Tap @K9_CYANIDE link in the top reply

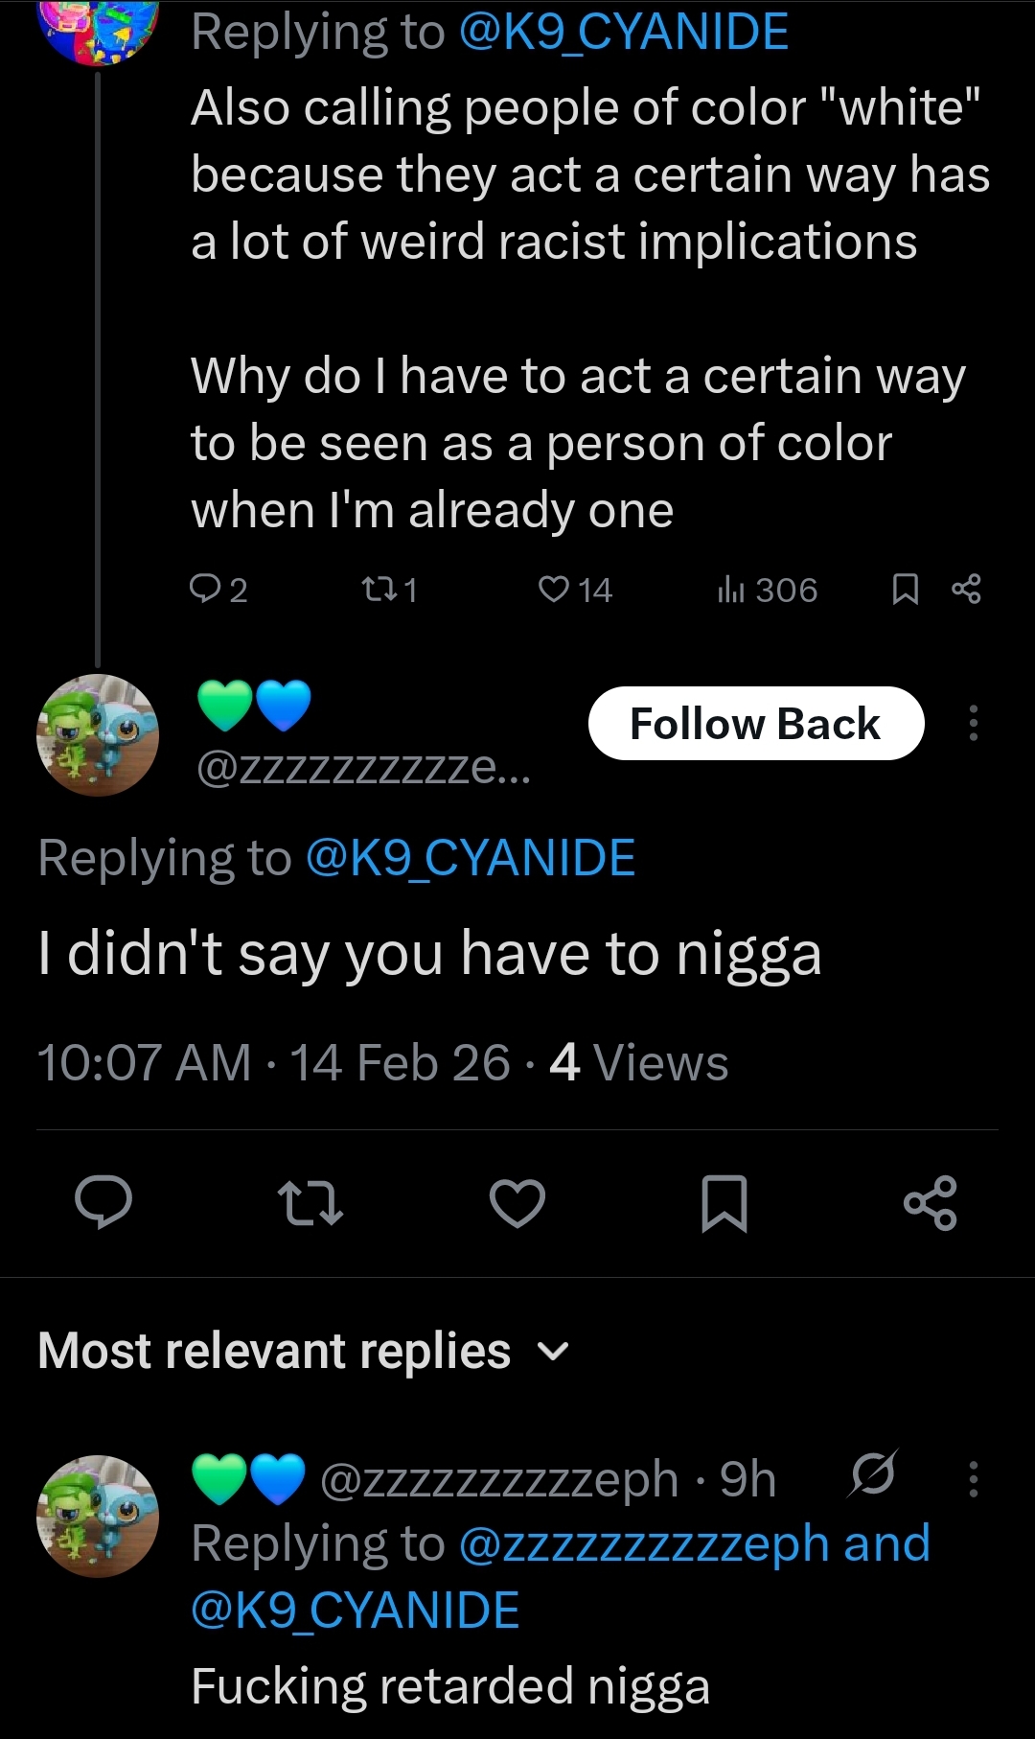point(624,32)
